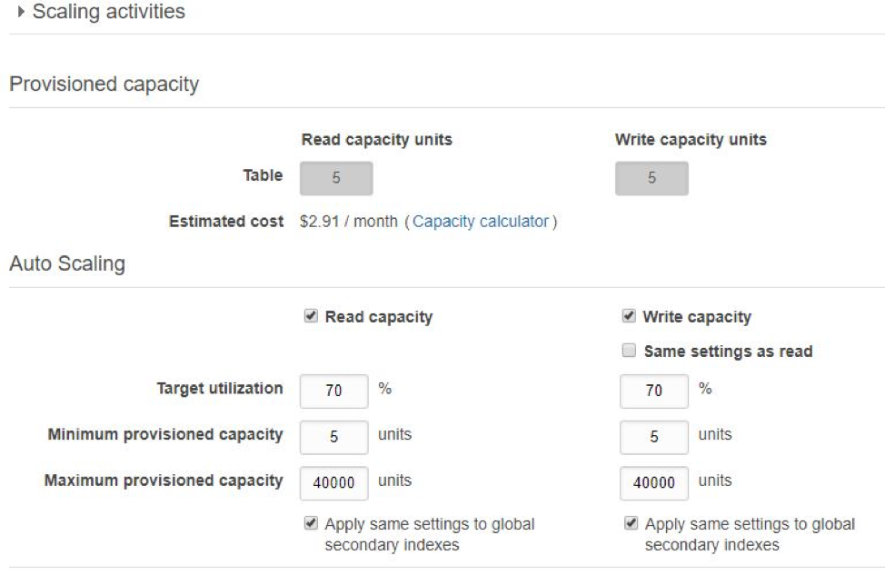Click the Table write capacity units box
885x575 pixels.
(651, 178)
